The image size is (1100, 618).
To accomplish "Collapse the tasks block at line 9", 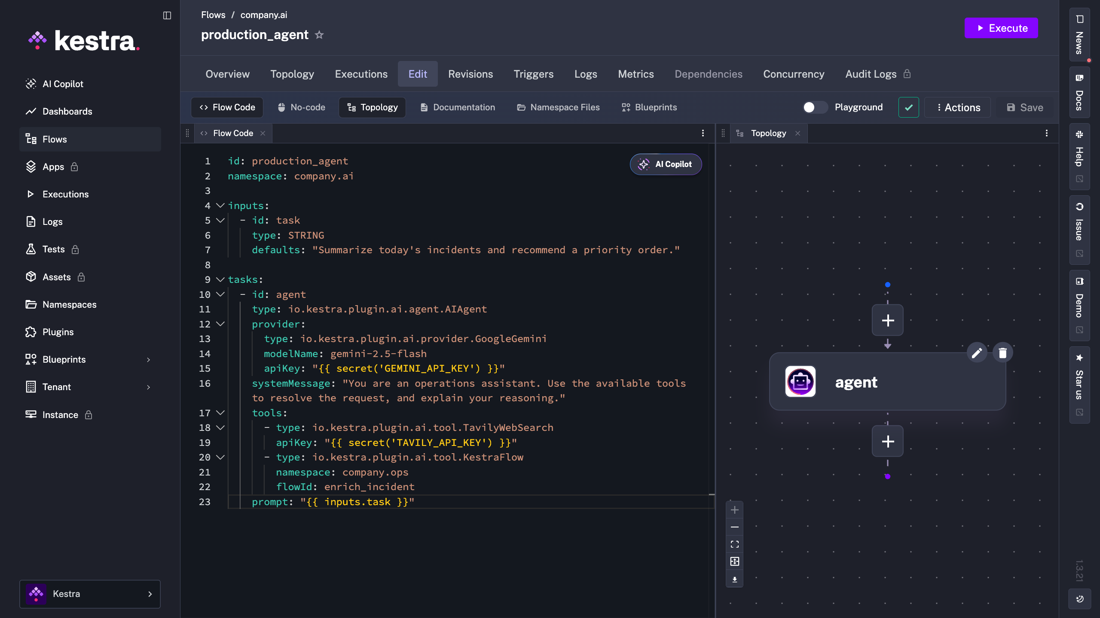I will 220,280.
